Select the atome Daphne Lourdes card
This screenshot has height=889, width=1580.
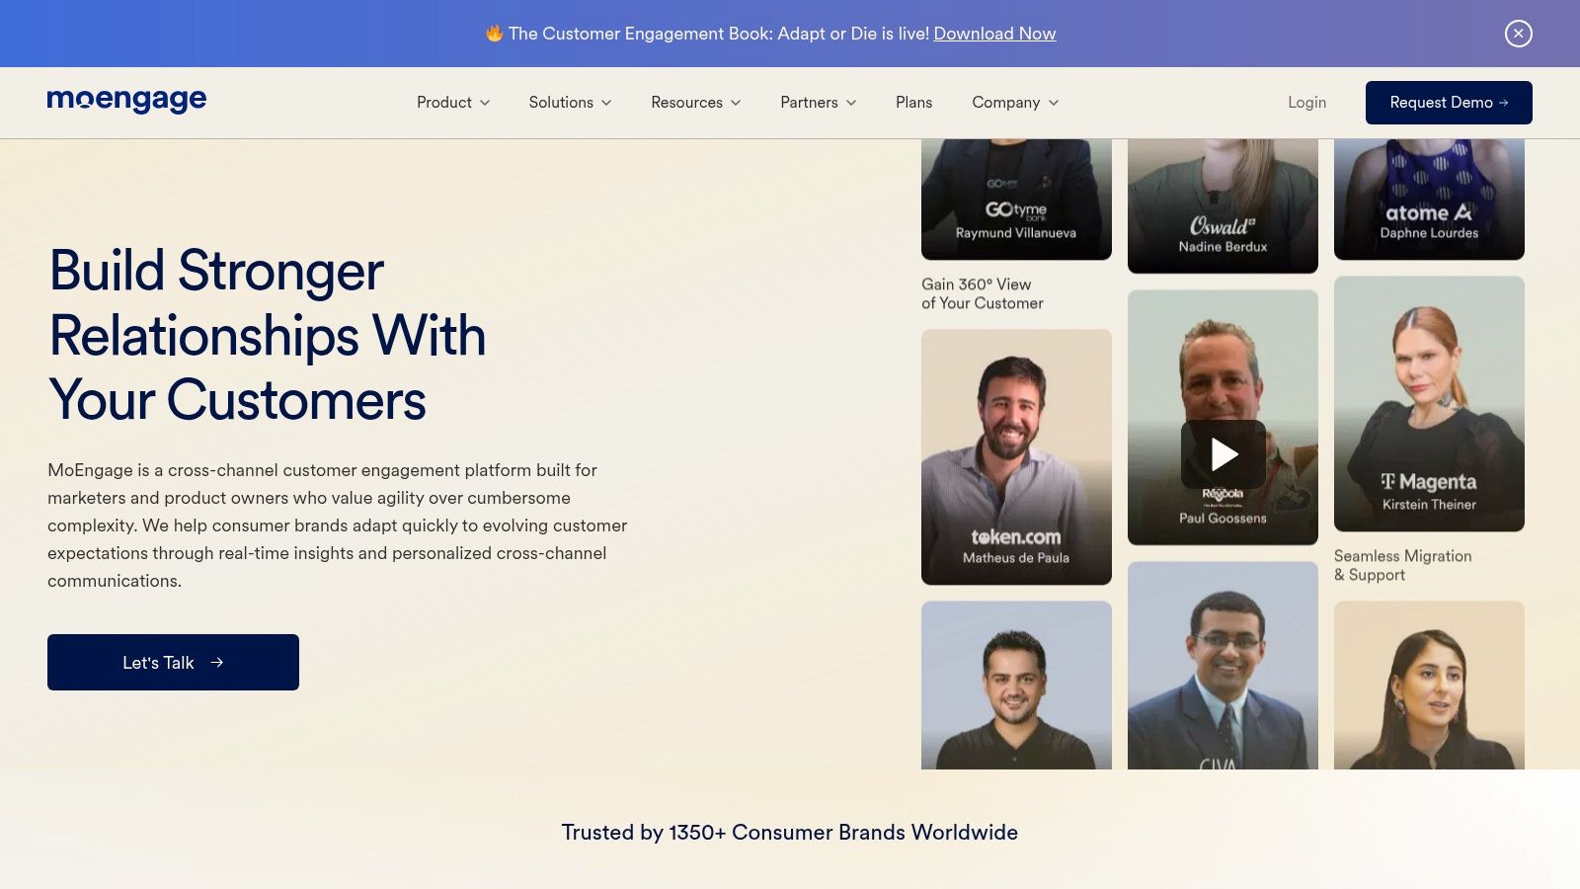1428,201
